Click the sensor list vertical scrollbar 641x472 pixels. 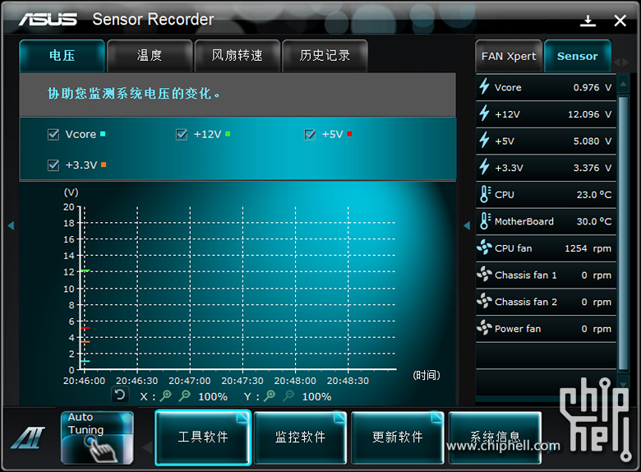point(623,234)
